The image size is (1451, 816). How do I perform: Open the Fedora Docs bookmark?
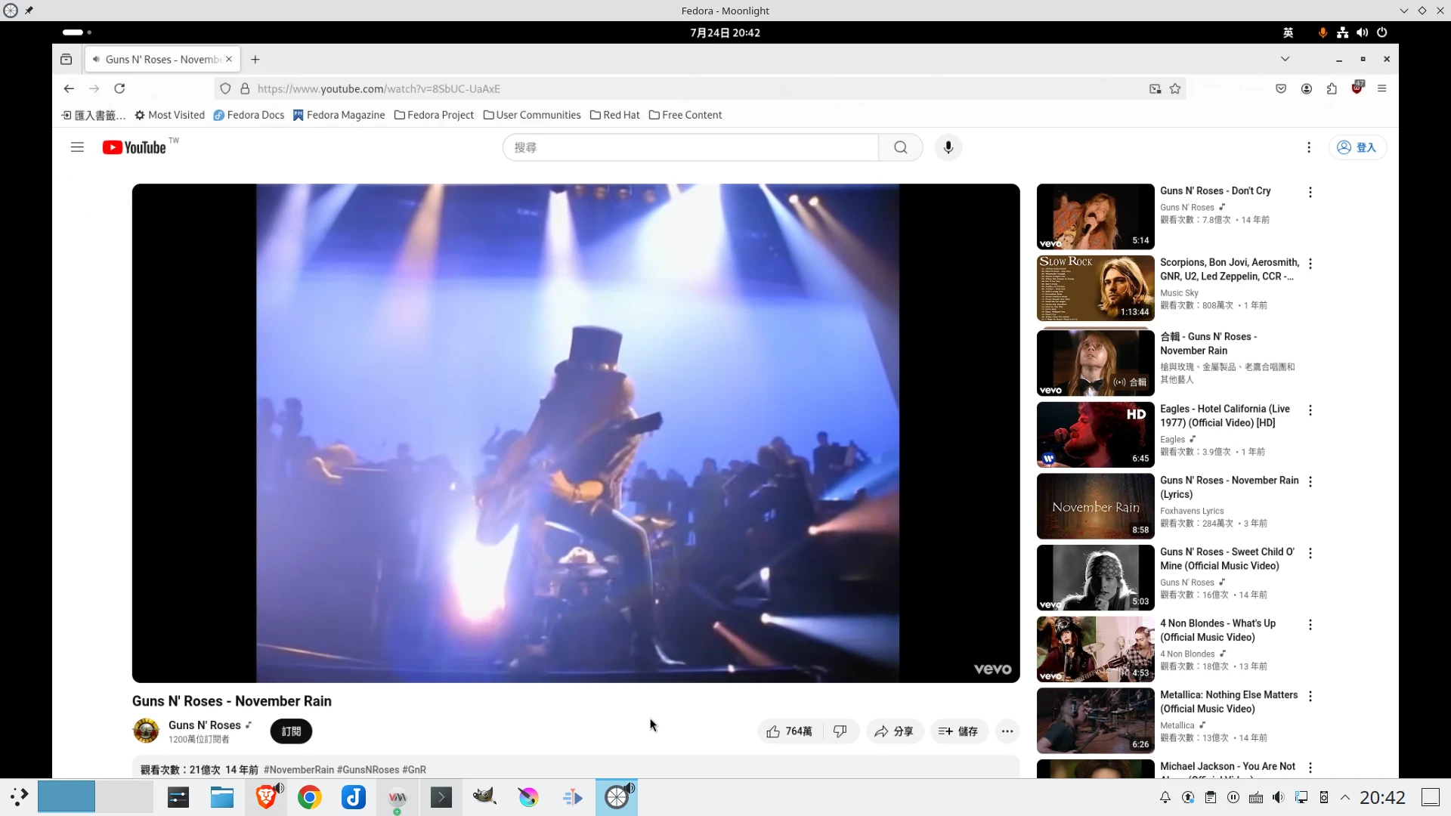(x=249, y=115)
